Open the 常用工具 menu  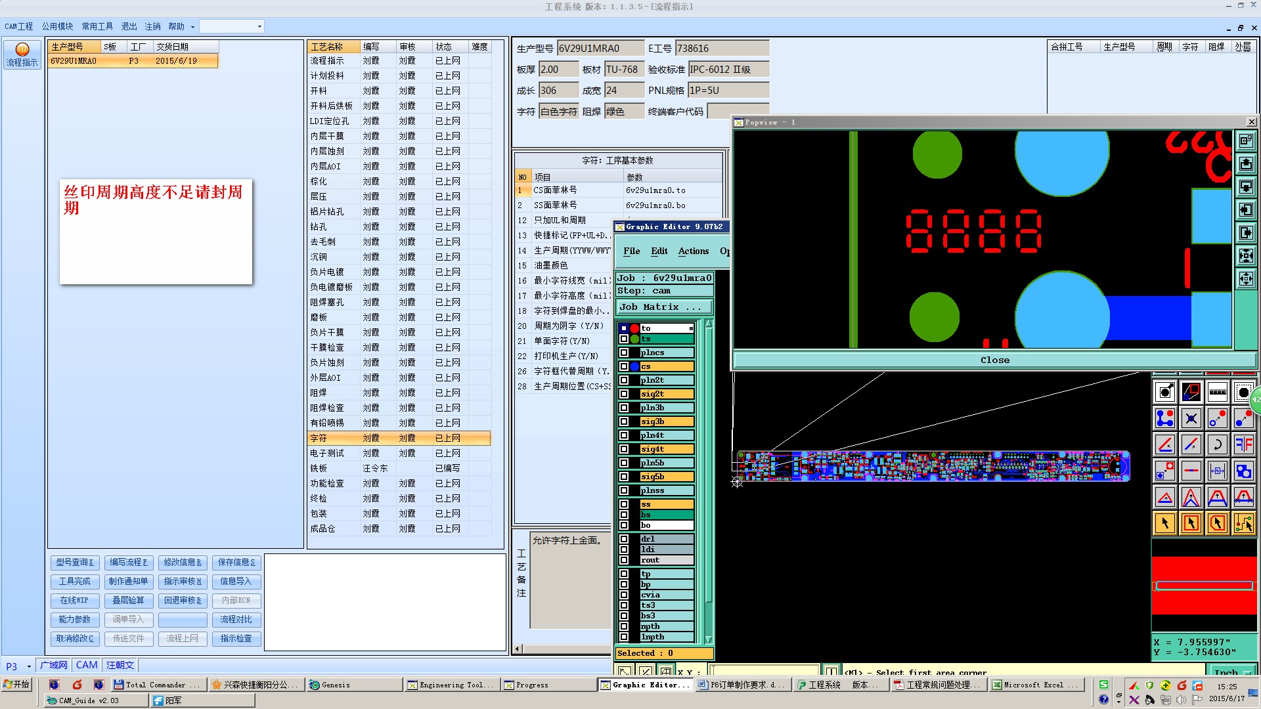pyautogui.click(x=97, y=26)
